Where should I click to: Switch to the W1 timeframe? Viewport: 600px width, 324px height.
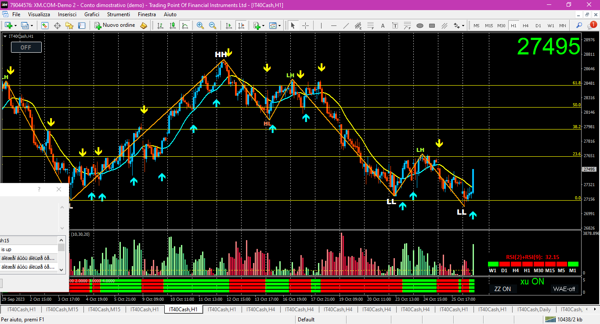(551, 25)
